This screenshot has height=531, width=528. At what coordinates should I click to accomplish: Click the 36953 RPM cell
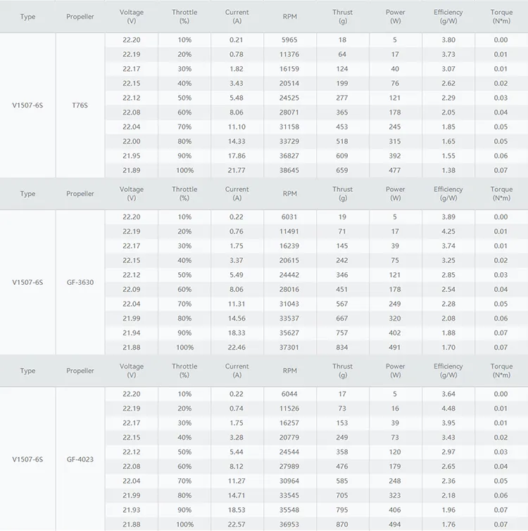pos(289,525)
